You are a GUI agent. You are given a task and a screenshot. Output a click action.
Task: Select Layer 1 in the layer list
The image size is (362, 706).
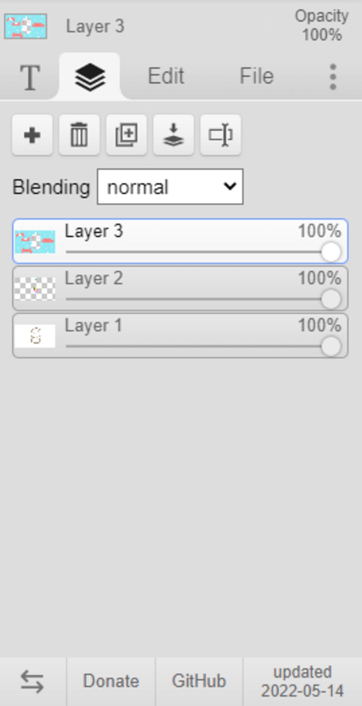180,335
